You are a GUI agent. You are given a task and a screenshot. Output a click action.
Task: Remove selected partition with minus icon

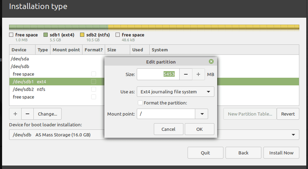click(x=27, y=114)
